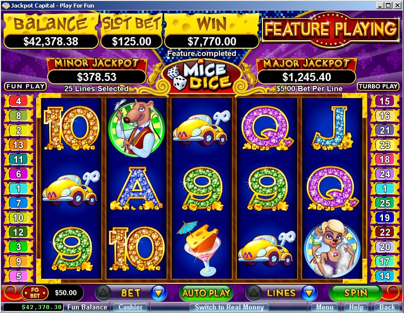The height and width of the screenshot is (313, 404).
Task: Decrease lines with the blue down arrow
Action: 309,293
